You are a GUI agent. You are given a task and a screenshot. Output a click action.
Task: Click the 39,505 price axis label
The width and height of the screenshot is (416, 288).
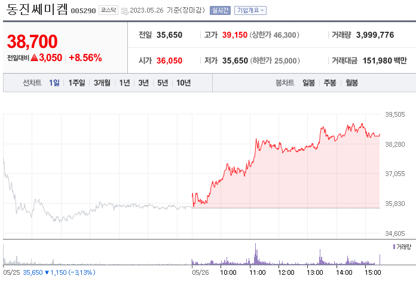point(395,114)
